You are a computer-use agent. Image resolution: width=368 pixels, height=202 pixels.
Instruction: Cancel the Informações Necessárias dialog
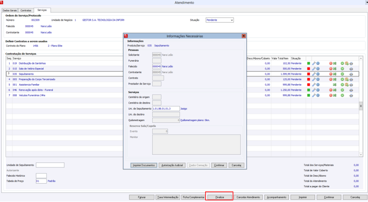(236, 165)
